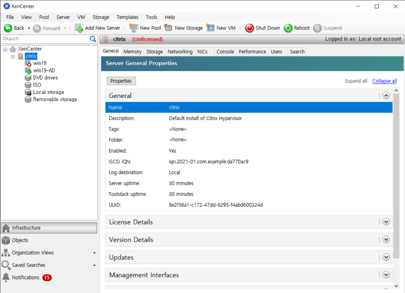Click the Saved Searches magnifier icon
The height and width of the screenshot is (293, 405).
point(6,265)
